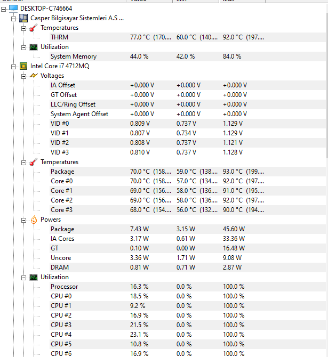
Task: Click the thermometer icon beside CPU Temperatures
Action: pyautogui.click(x=34, y=162)
